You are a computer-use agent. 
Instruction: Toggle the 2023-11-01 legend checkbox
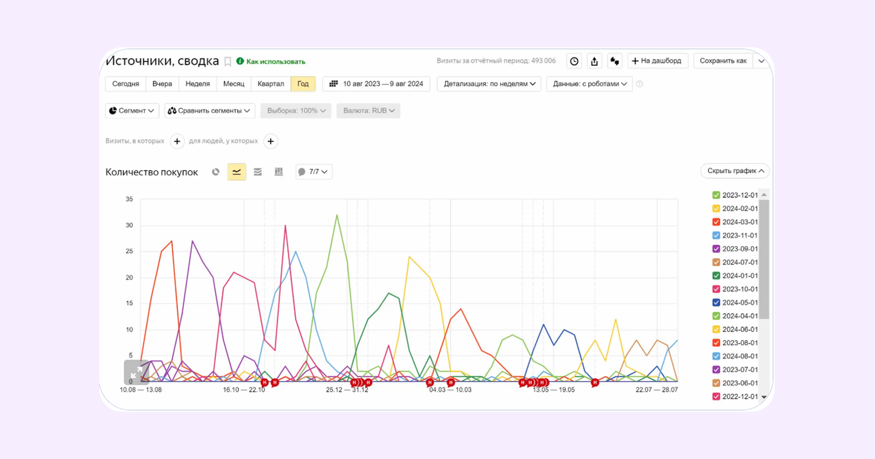pos(716,236)
